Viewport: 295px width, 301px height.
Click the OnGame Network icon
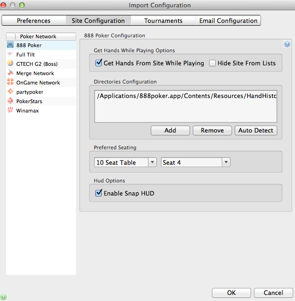point(10,82)
